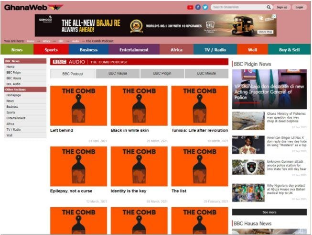The width and height of the screenshot is (312, 235).
Task: Click Audio in the breadcrumb trail
Action: [75, 41]
